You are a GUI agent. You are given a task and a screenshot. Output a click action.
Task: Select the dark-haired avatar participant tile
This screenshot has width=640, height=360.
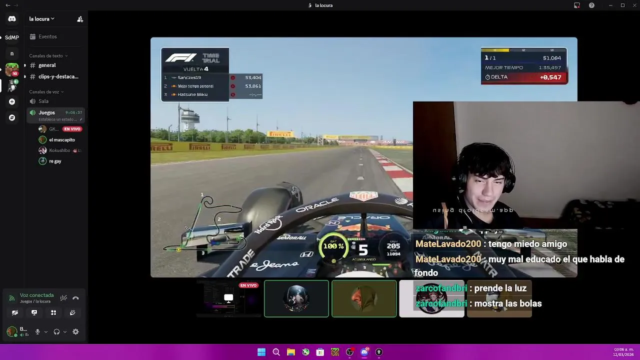pyautogui.click(x=296, y=298)
